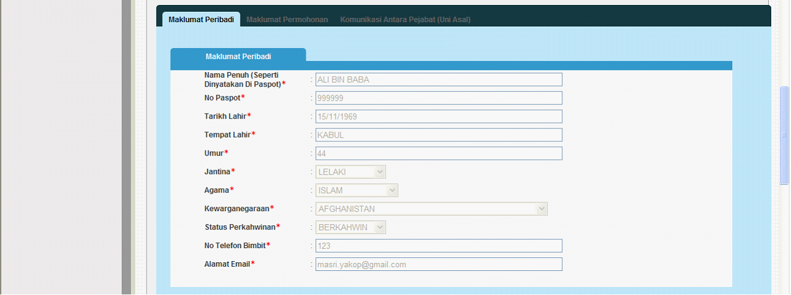Image resolution: width=791 pixels, height=295 pixels.
Task: Open Komunikasi Antara Pejabat (Uni Asal) tab
Action: coord(405,19)
